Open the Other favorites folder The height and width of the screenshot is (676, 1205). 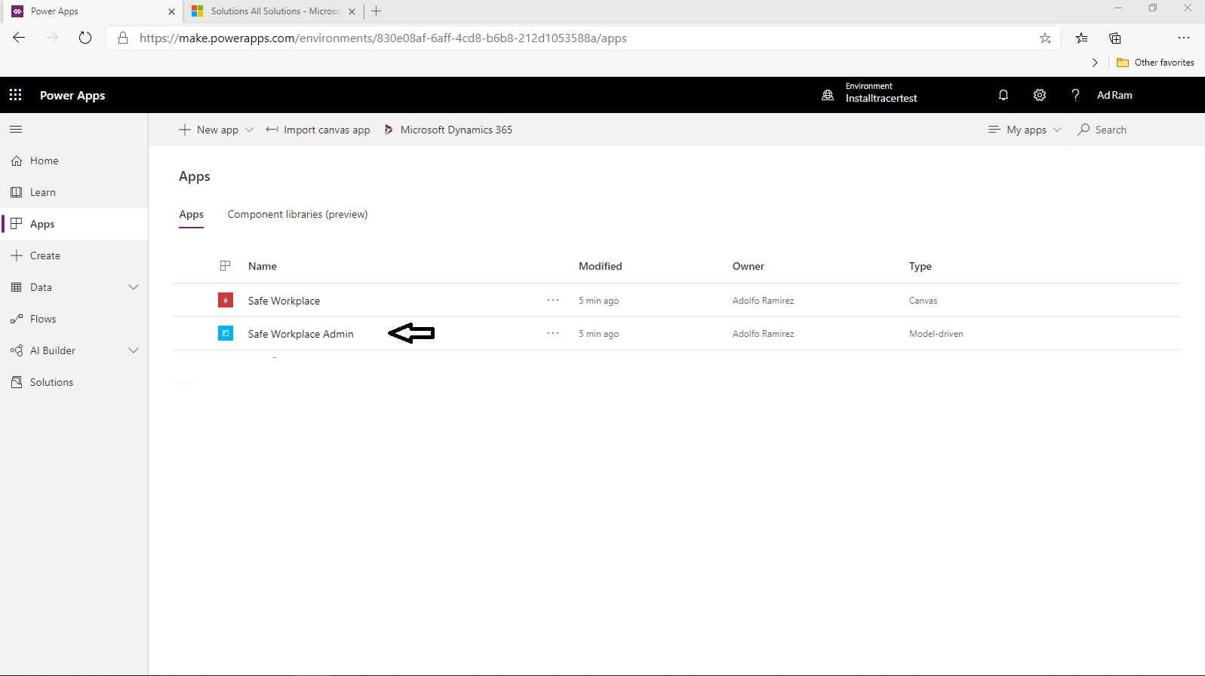(x=1155, y=63)
